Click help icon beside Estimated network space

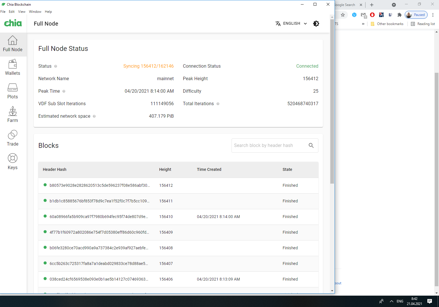[94, 116]
